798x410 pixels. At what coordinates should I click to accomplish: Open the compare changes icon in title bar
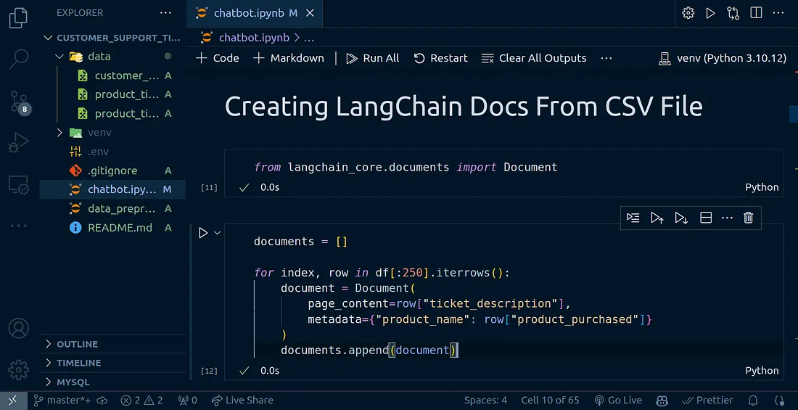[733, 13]
